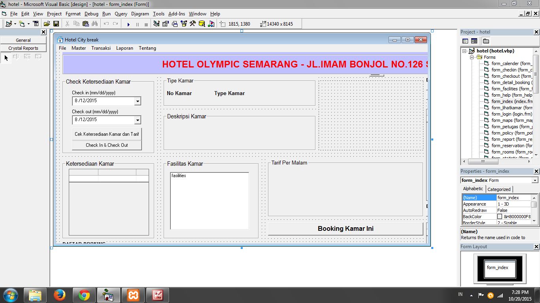Open the Add-Ins menu
The image size is (540, 303).
pyautogui.click(x=176, y=14)
